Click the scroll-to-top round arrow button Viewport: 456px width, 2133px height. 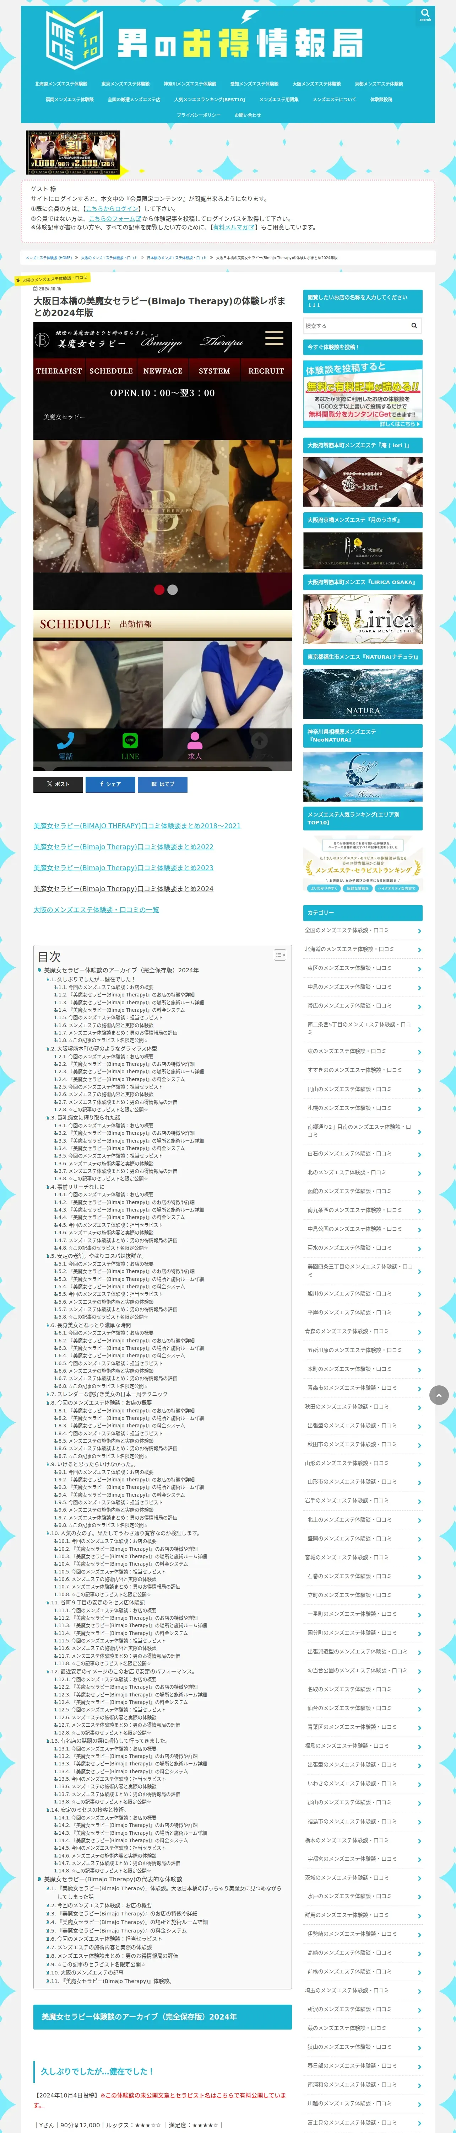coord(439,1395)
